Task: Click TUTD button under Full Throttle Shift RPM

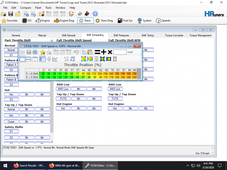Action: point(115,99)
